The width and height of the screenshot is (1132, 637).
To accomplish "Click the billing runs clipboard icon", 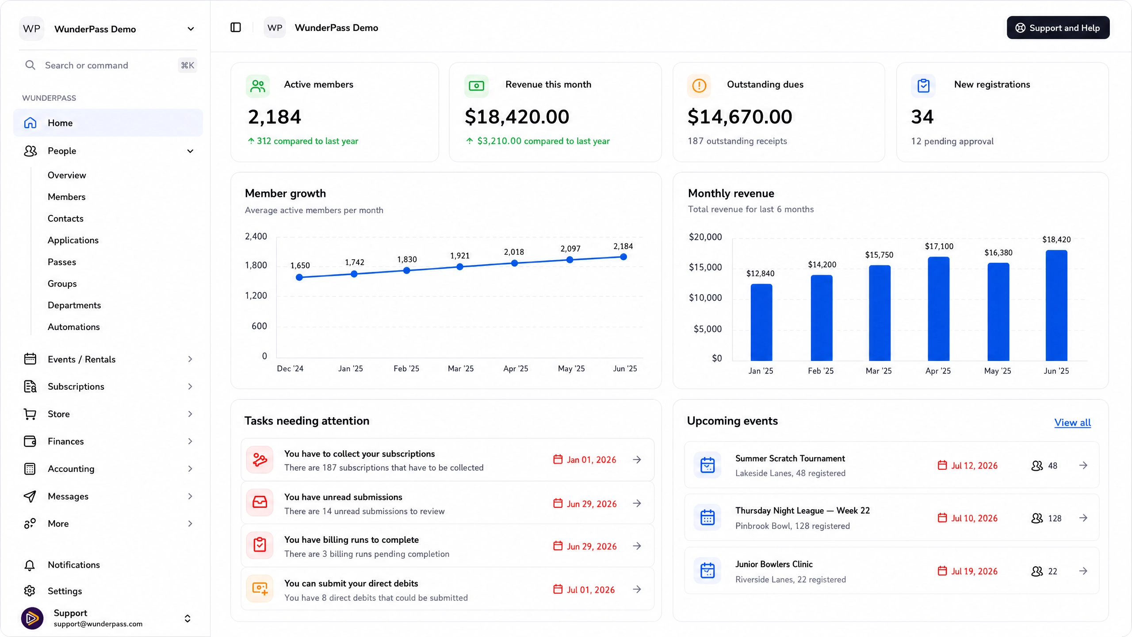I will tap(260, 545).
